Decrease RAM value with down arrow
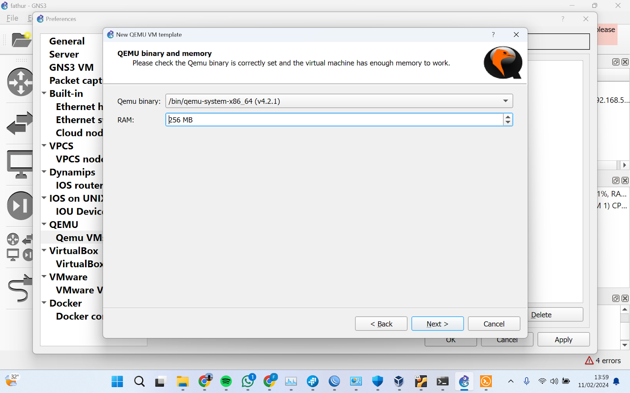This screenshot has width=630, height=393. coord(508,122)
